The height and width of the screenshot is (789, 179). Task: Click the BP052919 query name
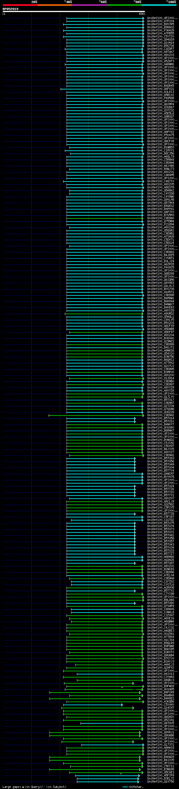pos(10,9)
